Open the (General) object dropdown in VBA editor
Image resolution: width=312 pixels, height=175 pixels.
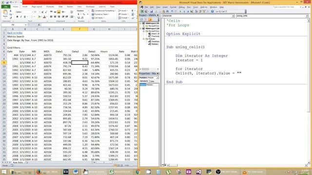pyautogui.click(x=233, y=16)
